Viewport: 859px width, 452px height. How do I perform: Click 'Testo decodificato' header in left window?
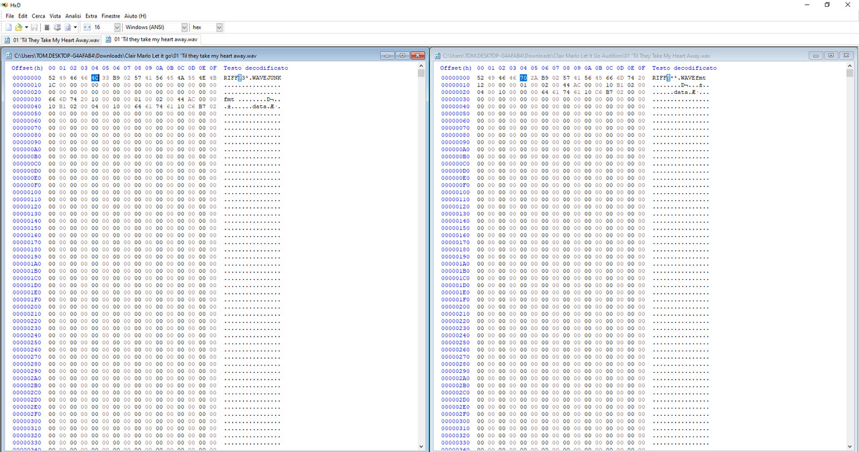256,68
